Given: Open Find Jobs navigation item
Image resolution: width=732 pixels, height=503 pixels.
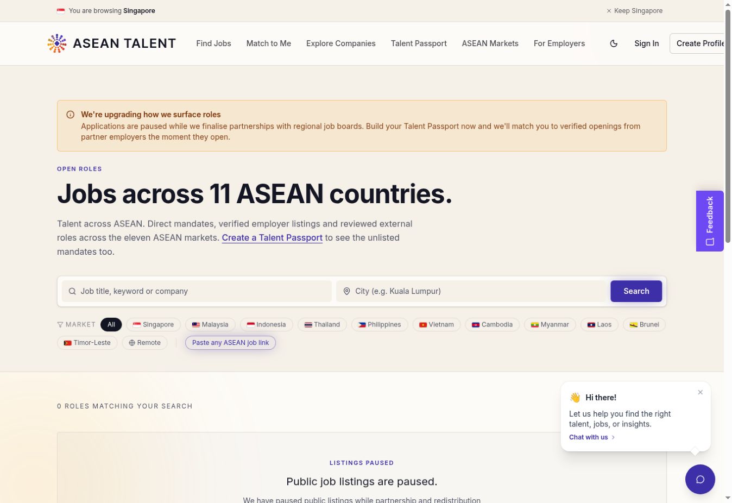Looking at the screenshot, I should pos(213,43).
